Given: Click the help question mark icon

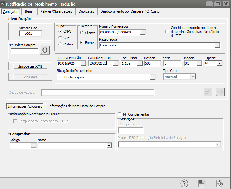Looking at the screenshot, I should (184, 183).
